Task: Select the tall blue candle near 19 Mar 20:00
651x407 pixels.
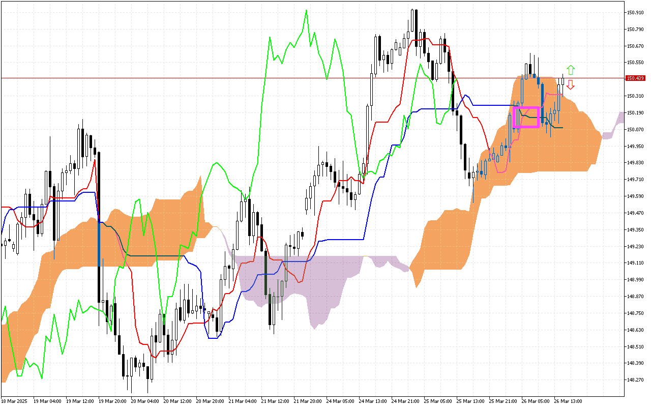Action: 99,244
